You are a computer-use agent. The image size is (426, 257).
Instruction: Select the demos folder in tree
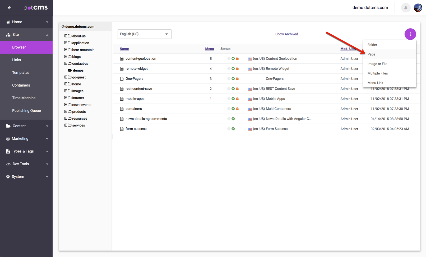pos(78,71)
